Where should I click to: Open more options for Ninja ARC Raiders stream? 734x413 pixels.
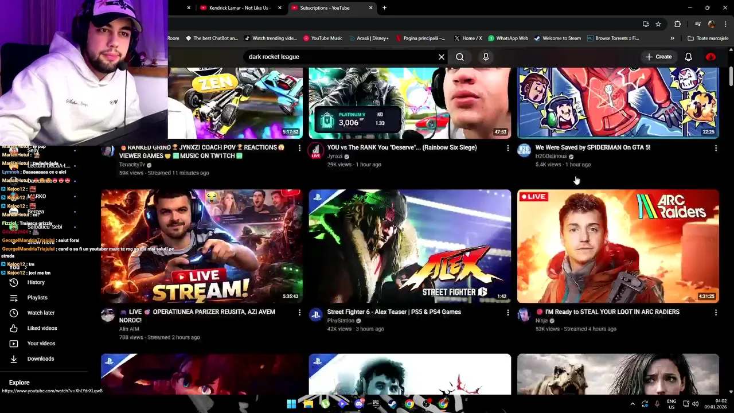(x=716, y=312)
